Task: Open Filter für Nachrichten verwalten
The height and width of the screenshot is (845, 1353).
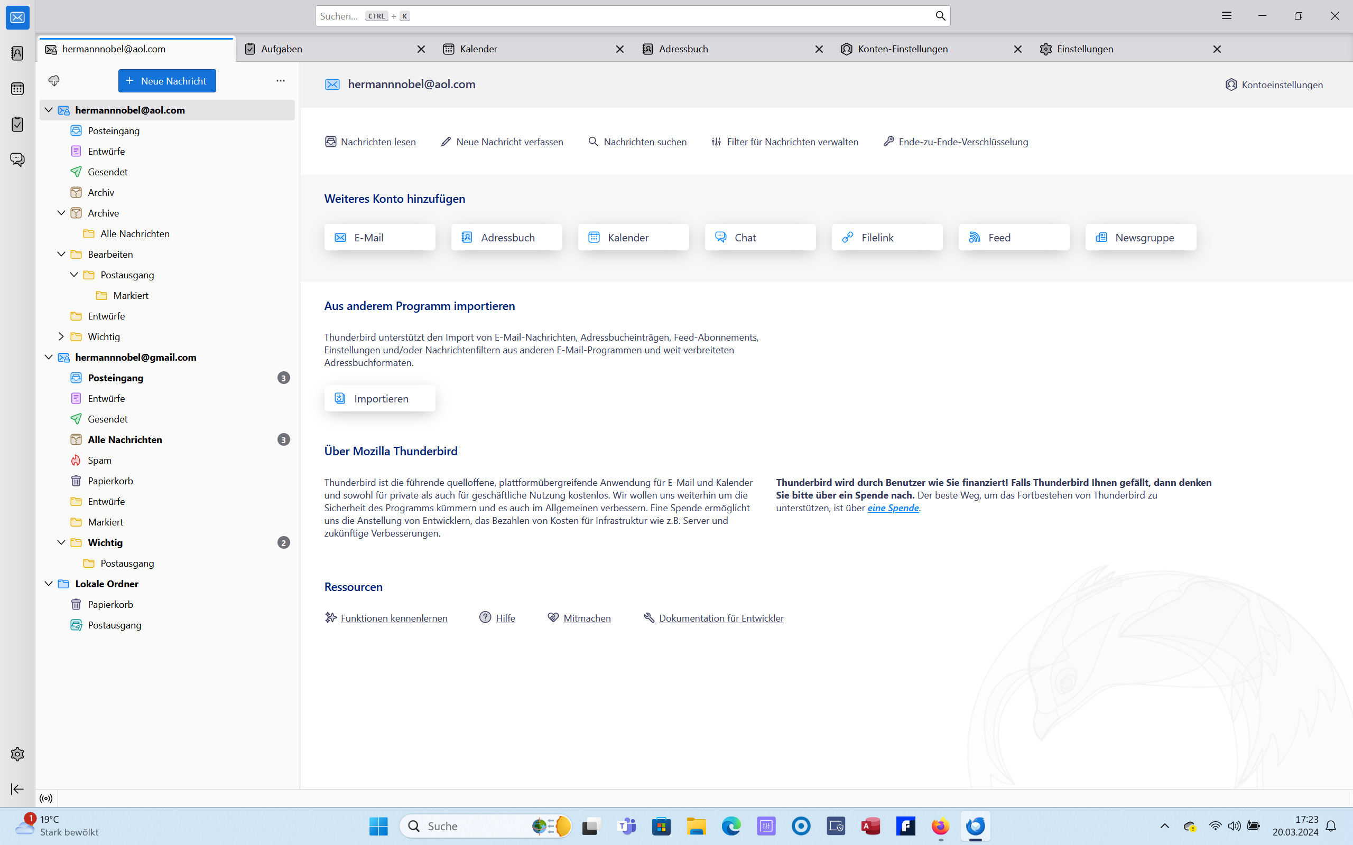Action: (784, 142)
